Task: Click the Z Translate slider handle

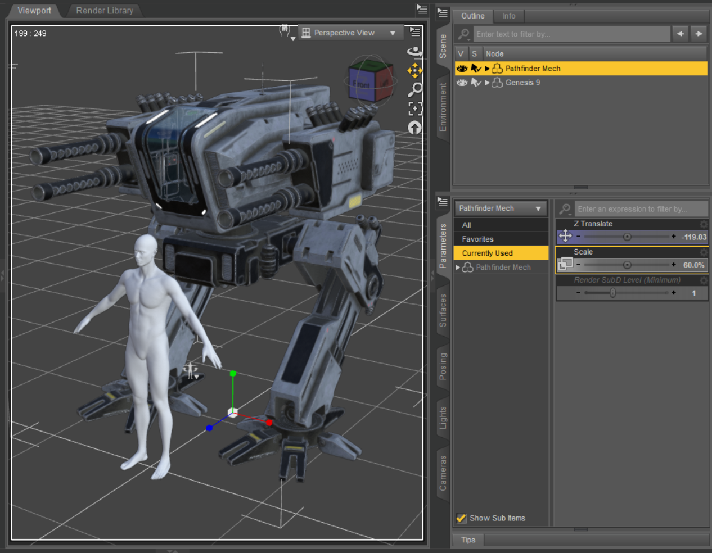Action: [x=627, y=237]
